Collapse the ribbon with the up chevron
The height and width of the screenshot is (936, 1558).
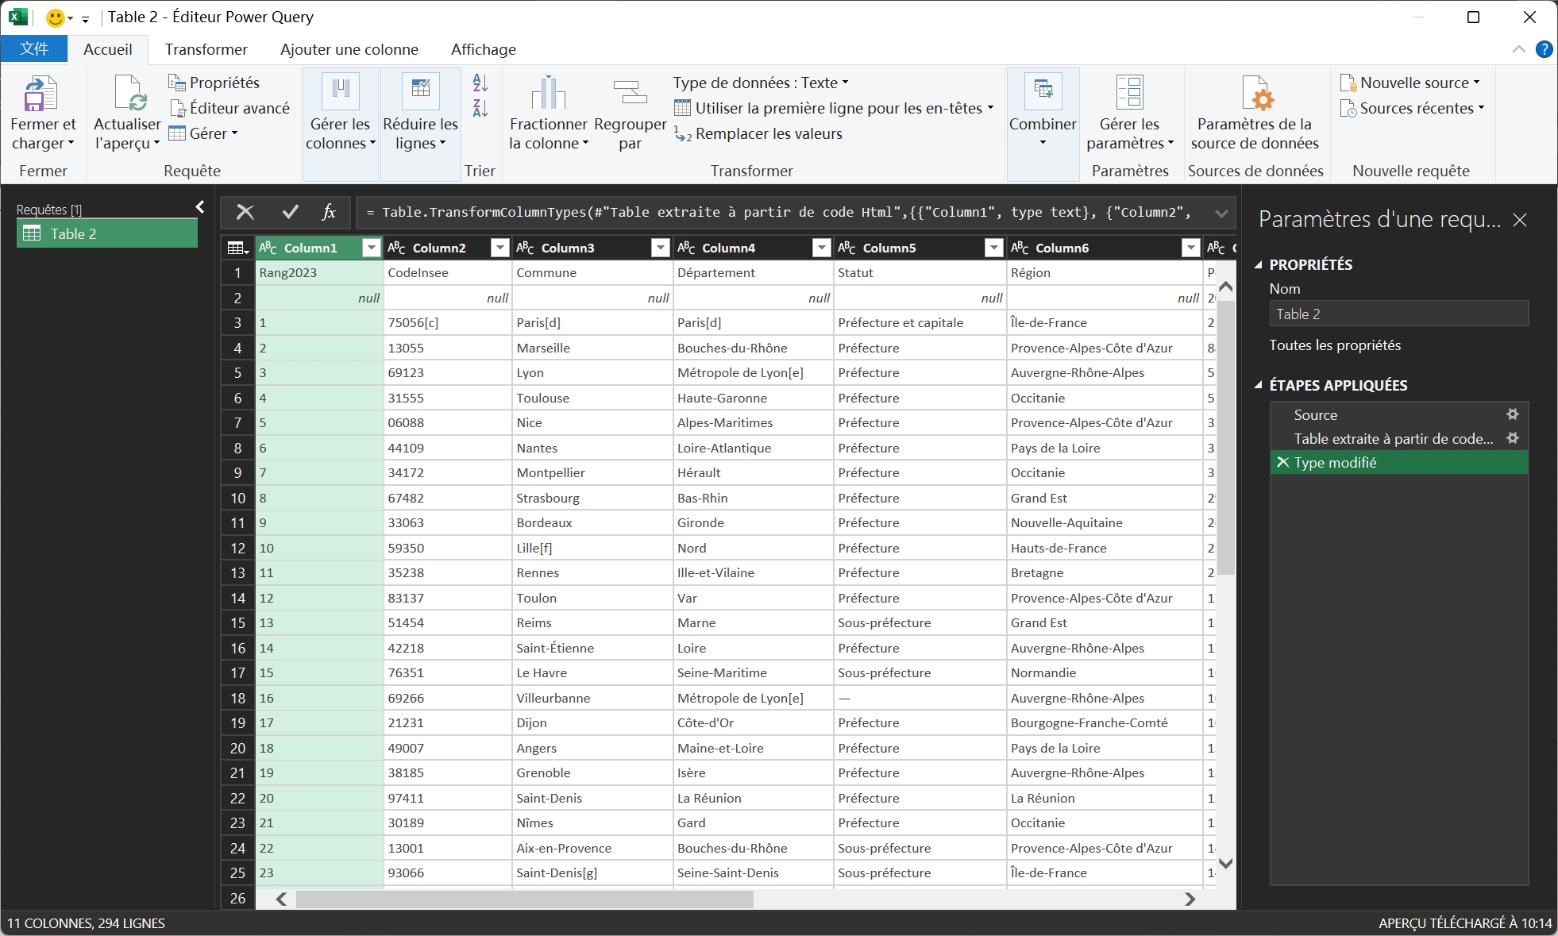(x=1518, y=49)
